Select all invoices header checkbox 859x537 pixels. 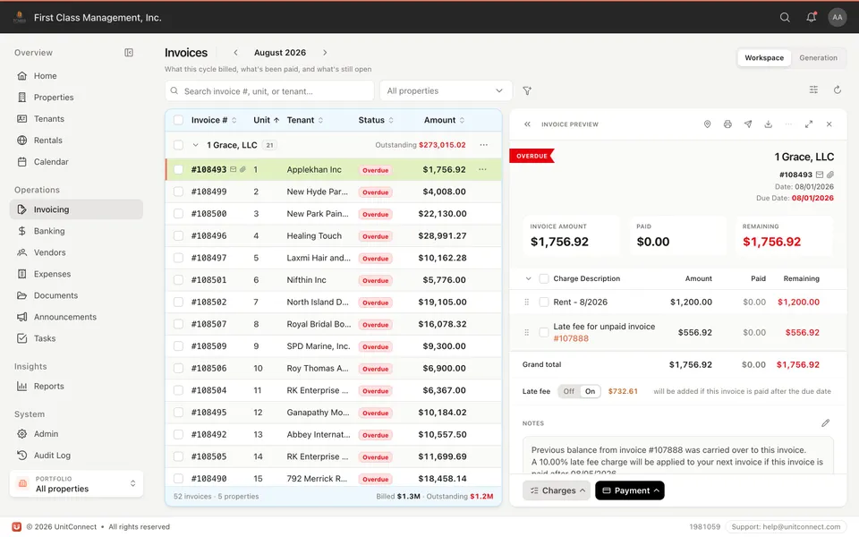pyautogui.click(x=178, y=120)
